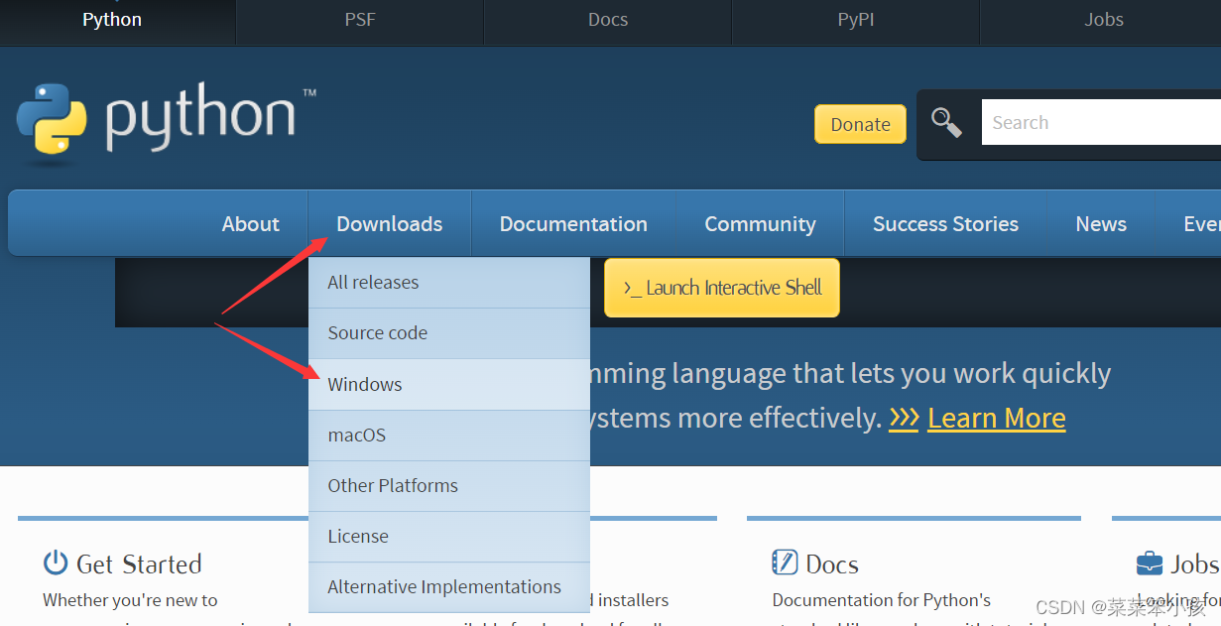The height and width of the screenshot is (626, 1221).
Task: Choose macOS in the Downloads dropdown
Action: (449, 435)
